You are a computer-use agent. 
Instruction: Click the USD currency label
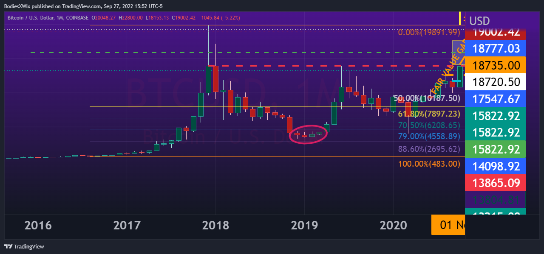click(x=480, y=20)
